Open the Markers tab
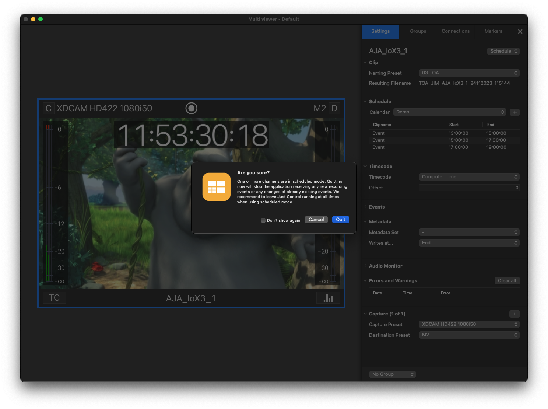This screenshot has width=548, height=409. [493, 31]
